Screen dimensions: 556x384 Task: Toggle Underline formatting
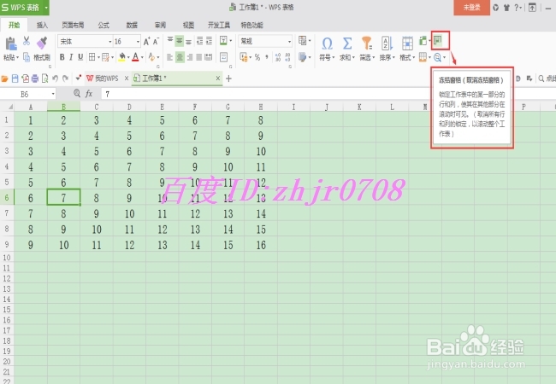point(80,57)
